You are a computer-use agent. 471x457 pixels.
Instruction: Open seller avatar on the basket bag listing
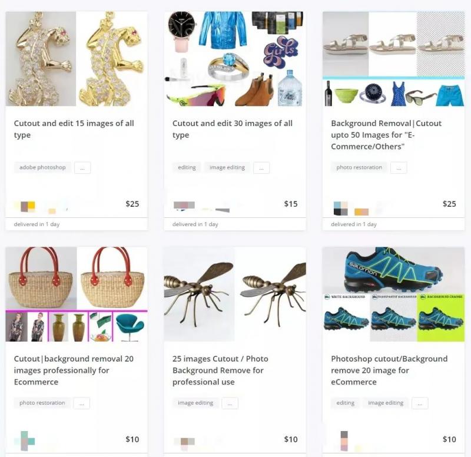pos(25,441)
